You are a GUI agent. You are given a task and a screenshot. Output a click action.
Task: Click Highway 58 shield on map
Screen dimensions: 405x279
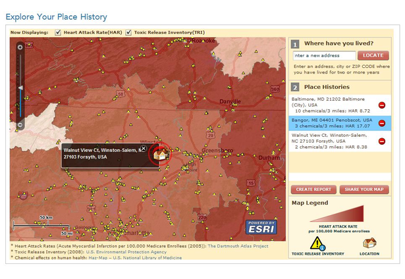(x=121, y=95)
